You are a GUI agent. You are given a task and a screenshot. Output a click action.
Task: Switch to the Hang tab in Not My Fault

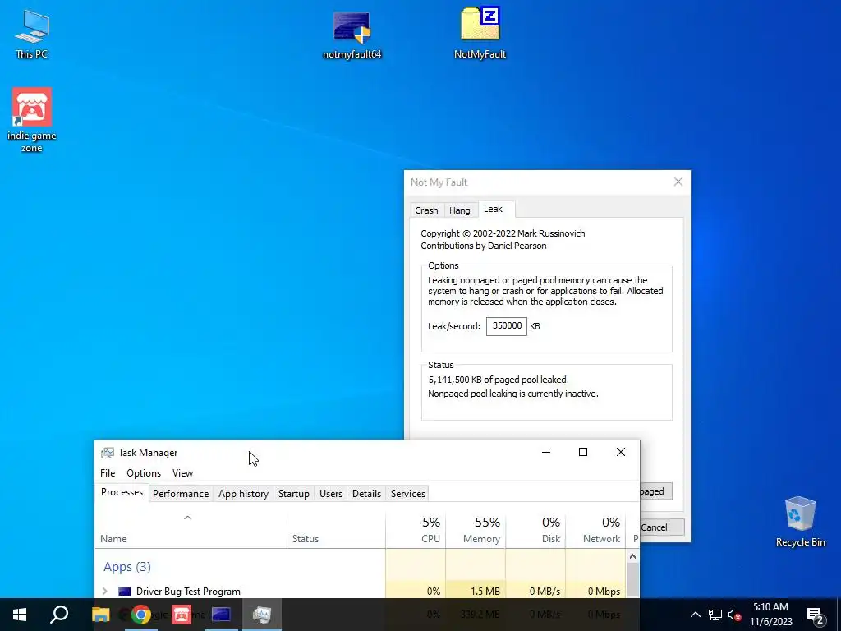(x=460, y=210)
